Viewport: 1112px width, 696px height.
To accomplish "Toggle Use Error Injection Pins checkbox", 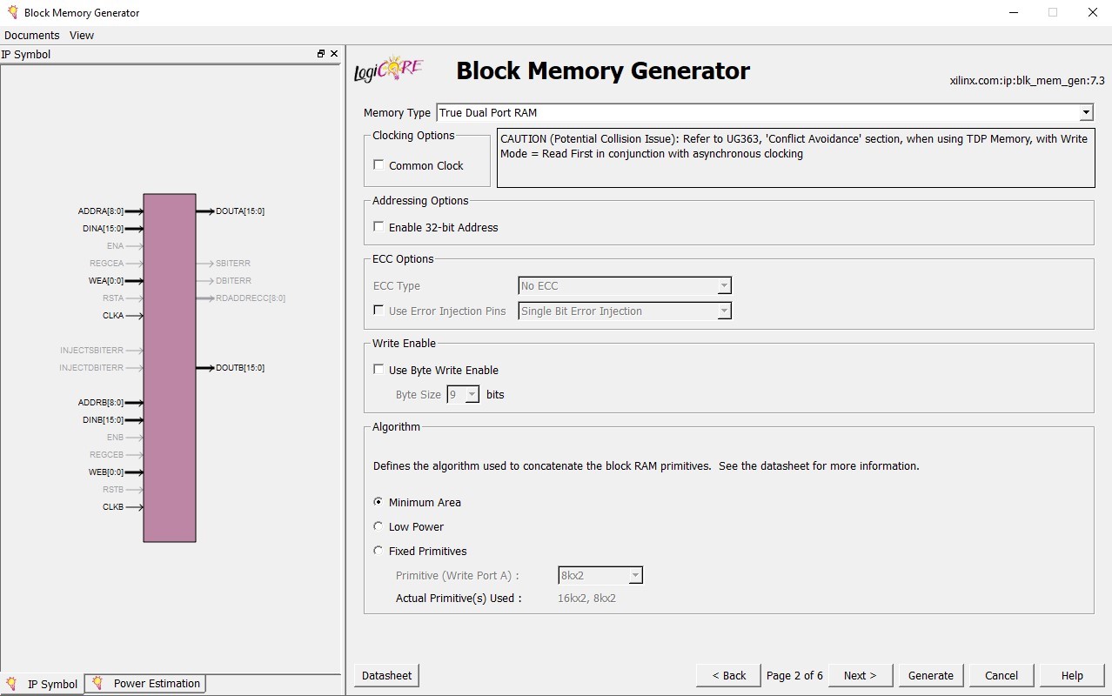I will [x=378, y=310].
